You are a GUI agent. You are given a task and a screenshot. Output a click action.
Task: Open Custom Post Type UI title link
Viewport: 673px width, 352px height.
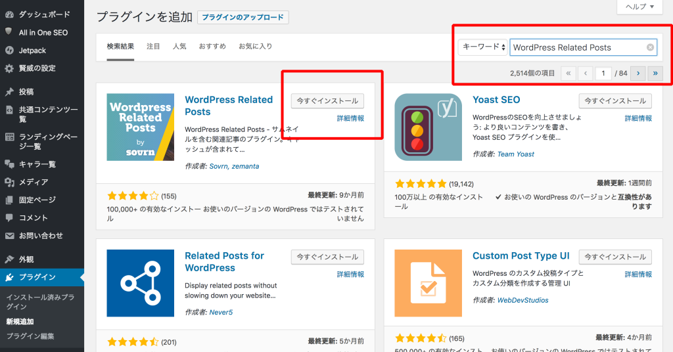(x=521, y=256)
